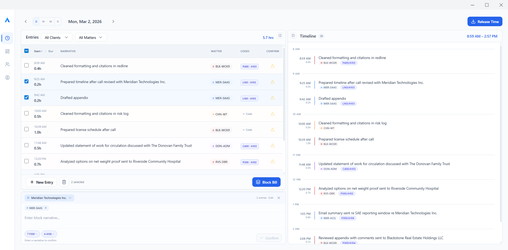Select the M month view tab

(51, 21)
